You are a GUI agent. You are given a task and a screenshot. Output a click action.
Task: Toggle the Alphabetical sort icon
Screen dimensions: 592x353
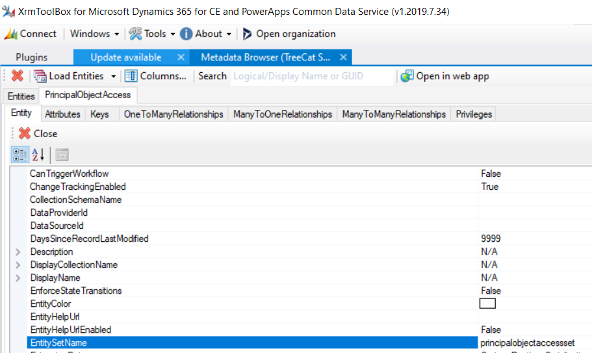pos(38,155)
